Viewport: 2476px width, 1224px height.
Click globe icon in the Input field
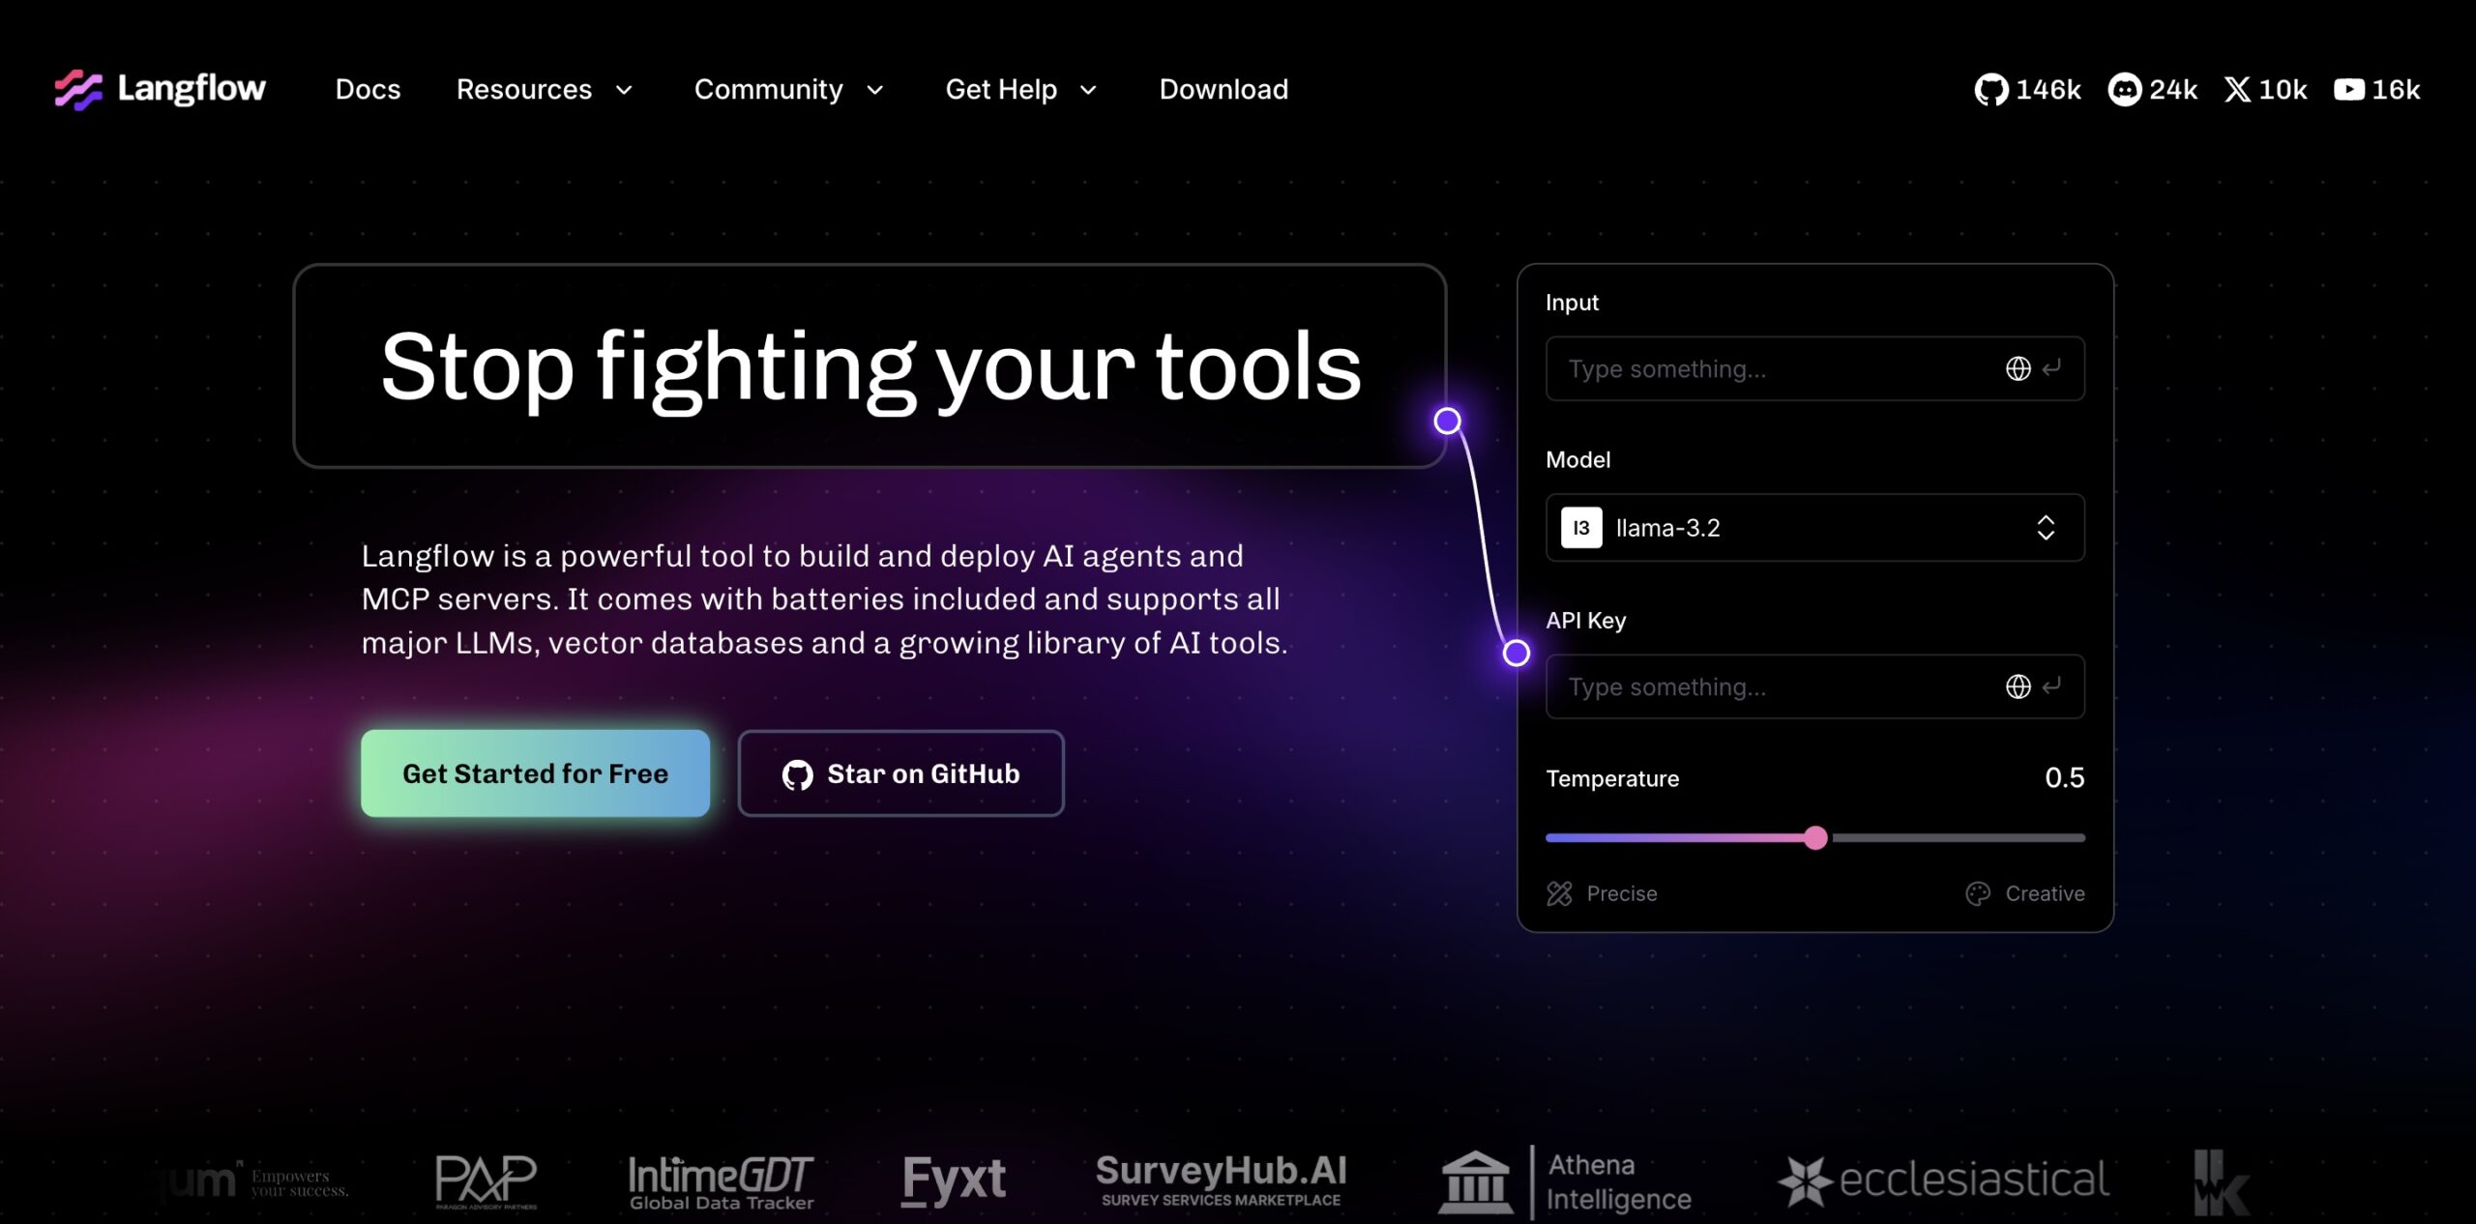pyautogui.click(x=2018, y=368)
